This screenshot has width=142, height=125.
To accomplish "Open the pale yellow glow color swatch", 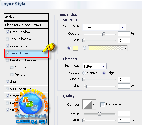I will tap(76, 48).
